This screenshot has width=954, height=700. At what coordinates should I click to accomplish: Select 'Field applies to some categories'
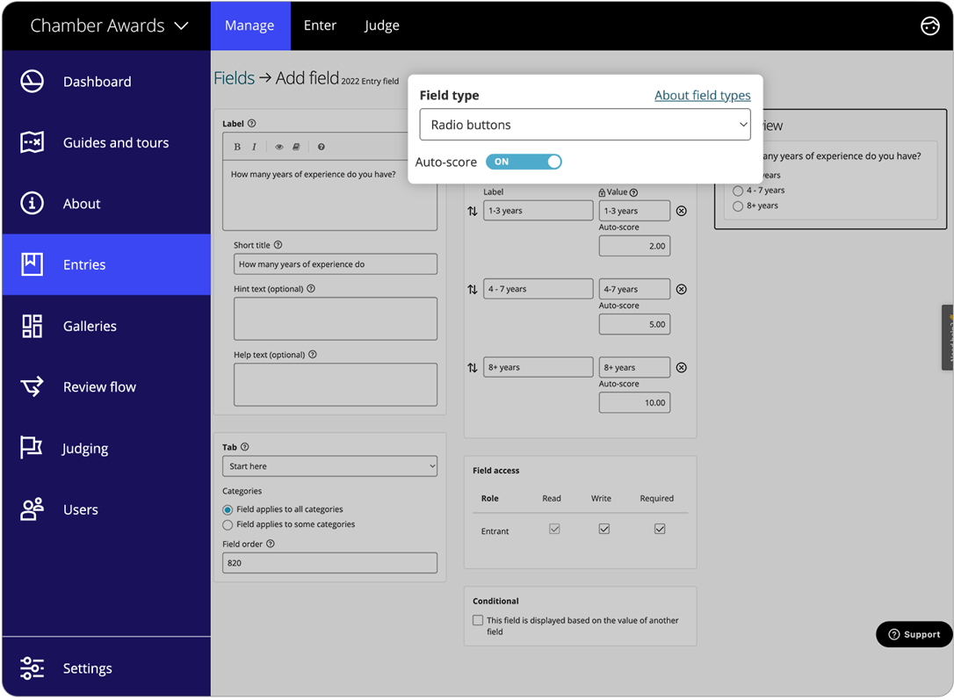(228, 524)
